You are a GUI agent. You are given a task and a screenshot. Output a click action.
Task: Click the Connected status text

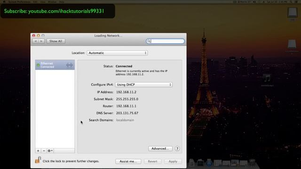(124, 66)
